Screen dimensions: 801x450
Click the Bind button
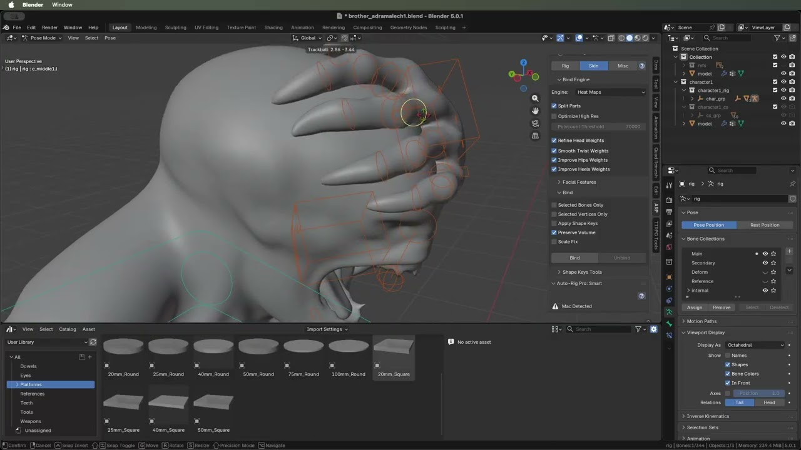(574, 258)
